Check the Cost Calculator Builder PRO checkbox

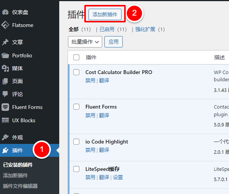click(76, 72)
